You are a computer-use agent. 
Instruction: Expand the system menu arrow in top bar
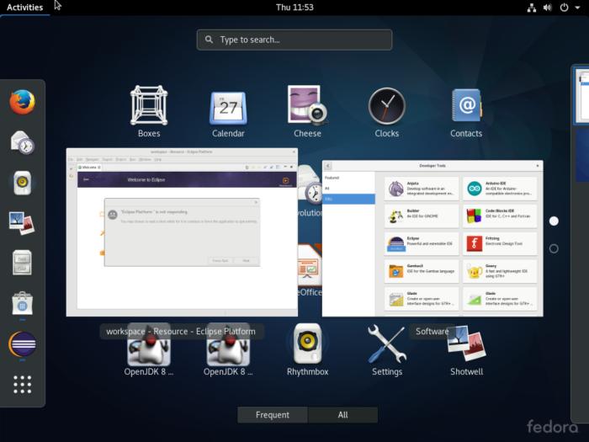pos(577,8)
